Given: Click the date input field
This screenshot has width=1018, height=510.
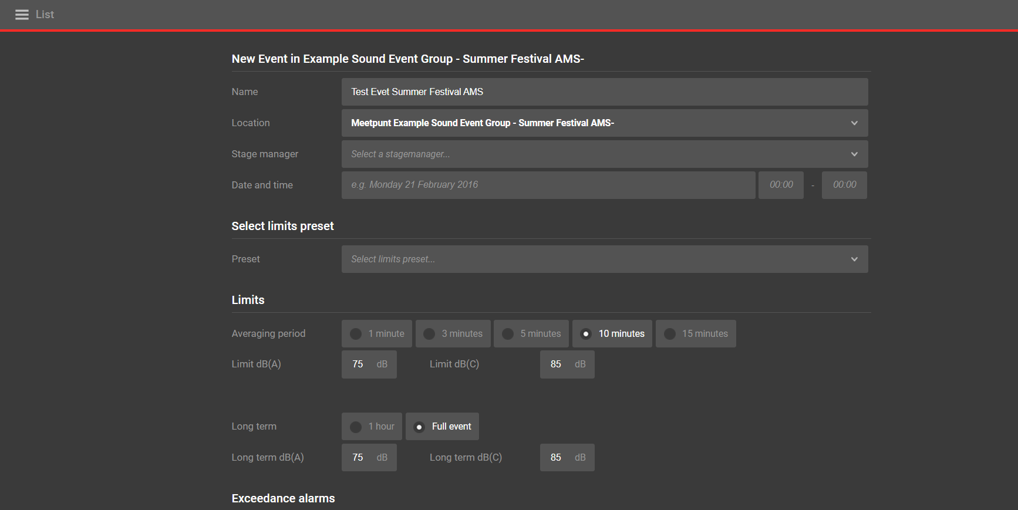Looking at the screenshot, I should point(548,185).
